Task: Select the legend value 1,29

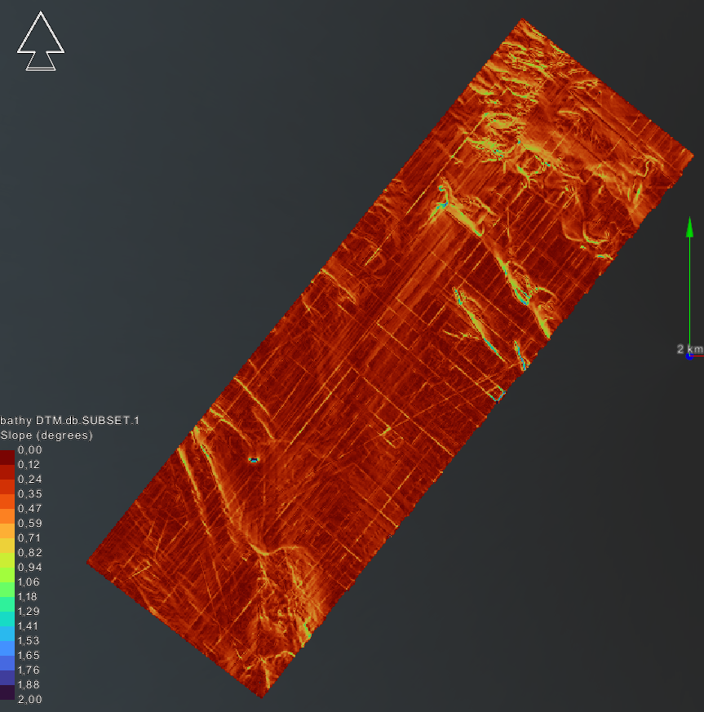Action: (x=29, y=611)
